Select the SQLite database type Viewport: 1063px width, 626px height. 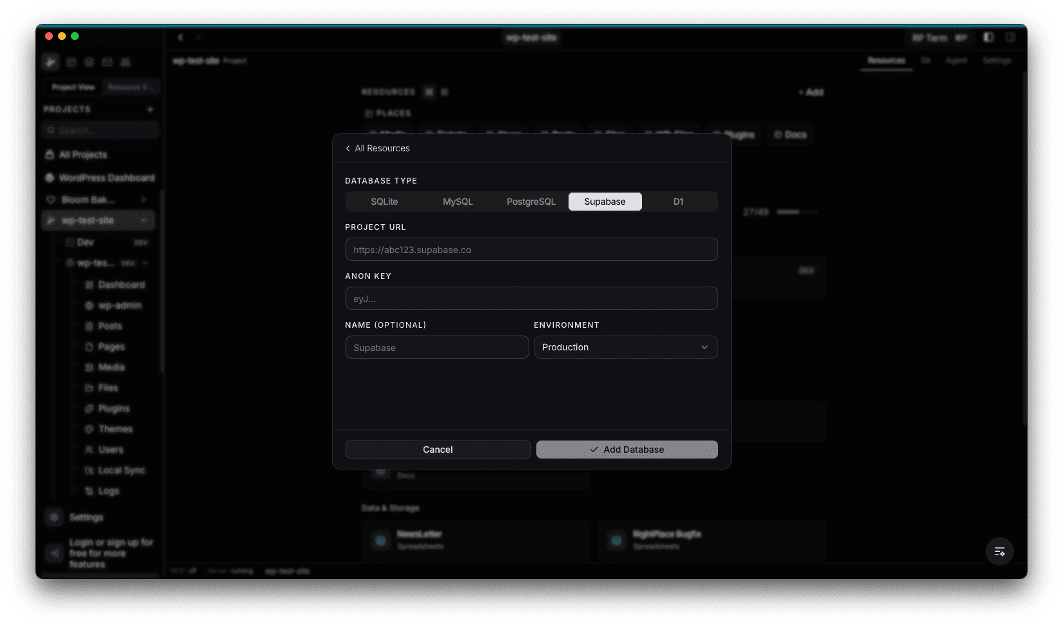[x=384, y=201]
